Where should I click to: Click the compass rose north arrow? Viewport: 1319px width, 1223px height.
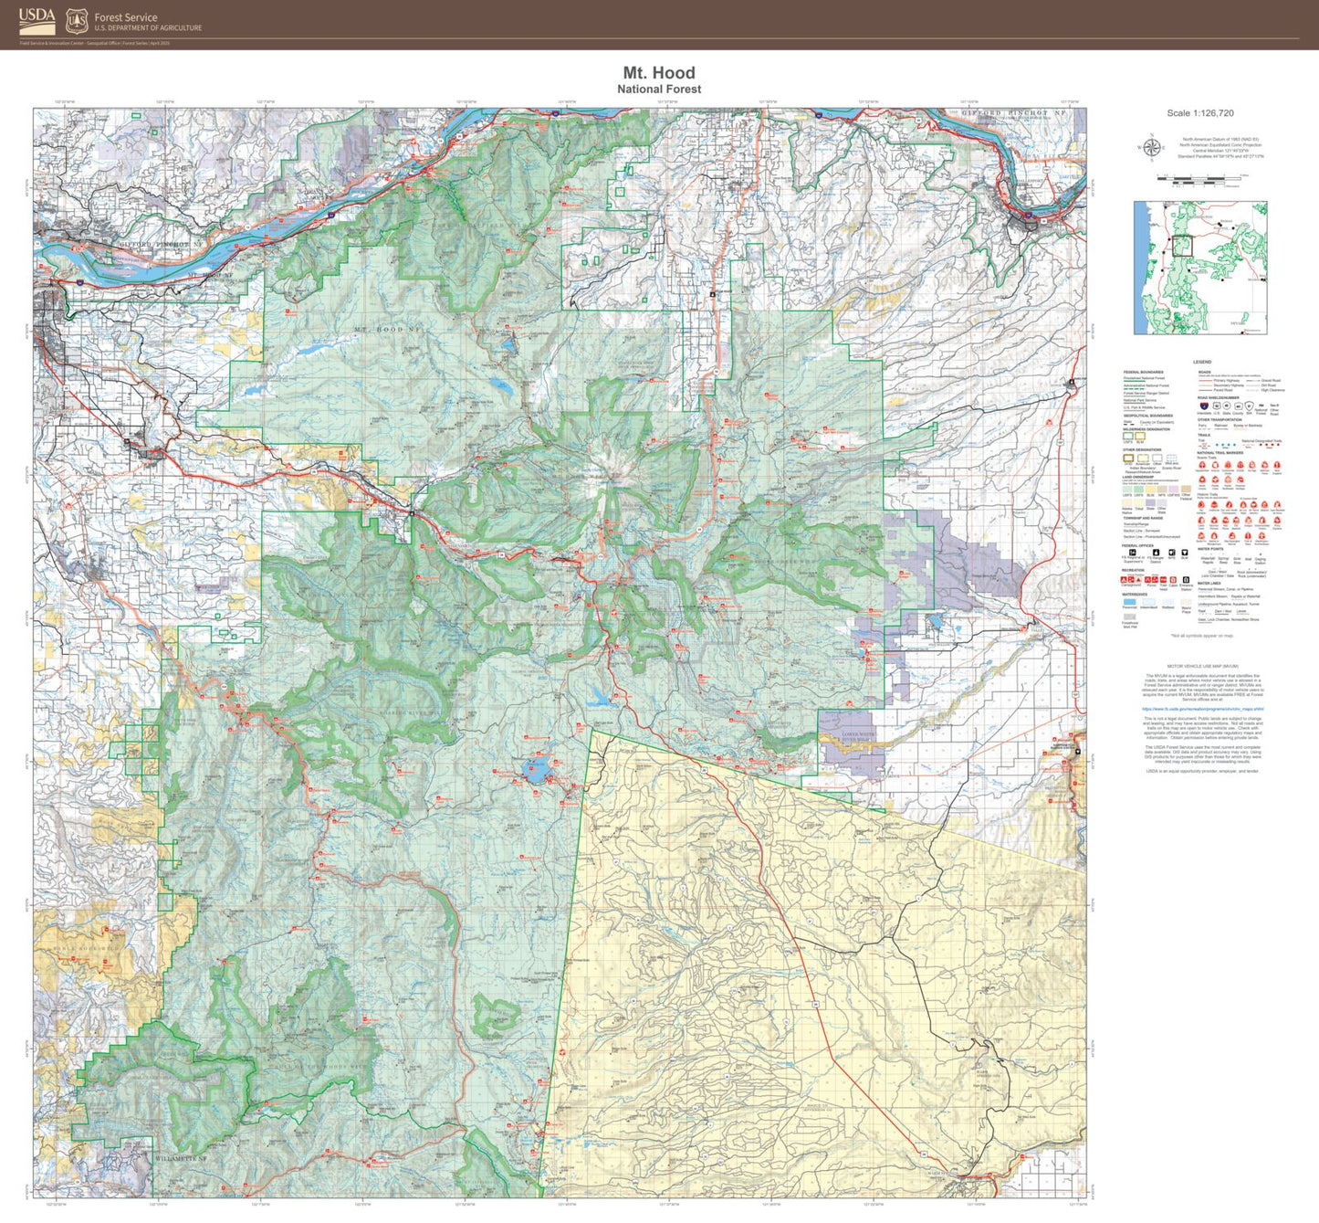[1153, 147]
